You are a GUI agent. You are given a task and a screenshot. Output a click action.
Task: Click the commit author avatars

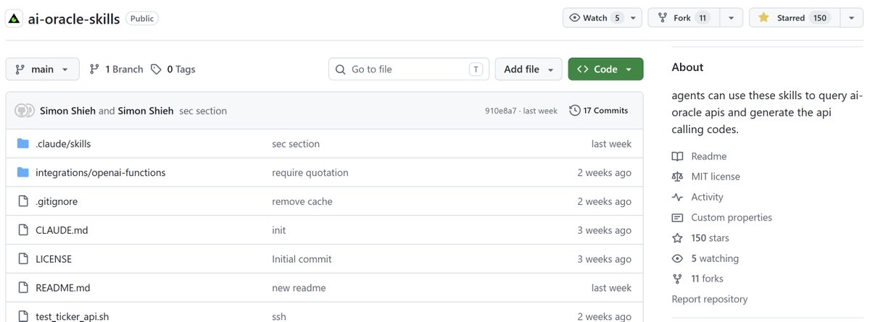click(25, 111)
